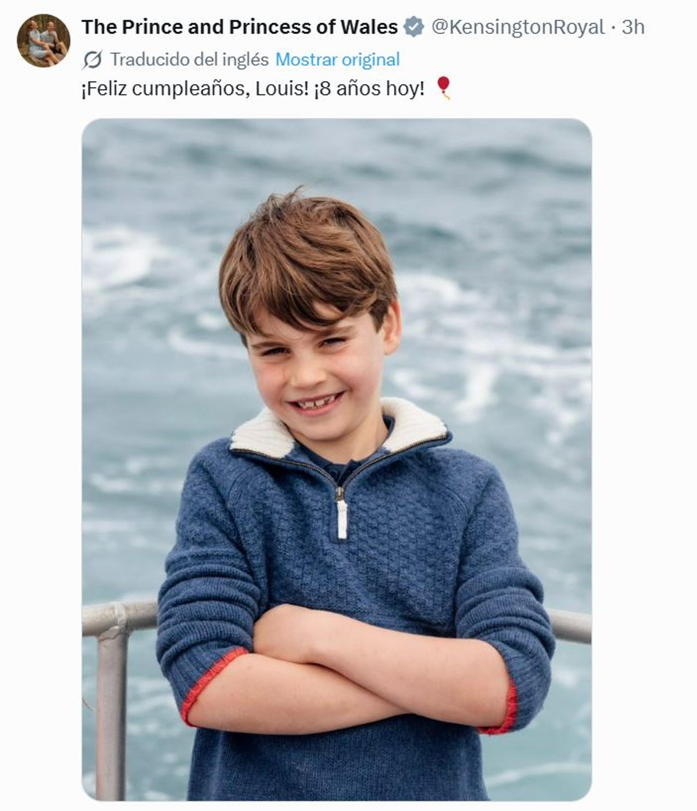Click the red balloon emoji in tweet
Image resolution: width=697 pixels, height=811 pixels.
[443, 87]
